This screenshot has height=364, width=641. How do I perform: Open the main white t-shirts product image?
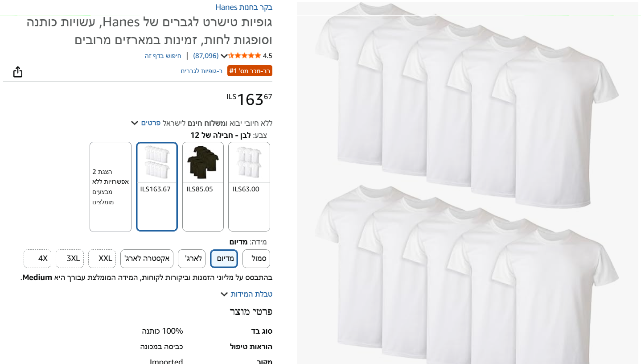(468, 183)
